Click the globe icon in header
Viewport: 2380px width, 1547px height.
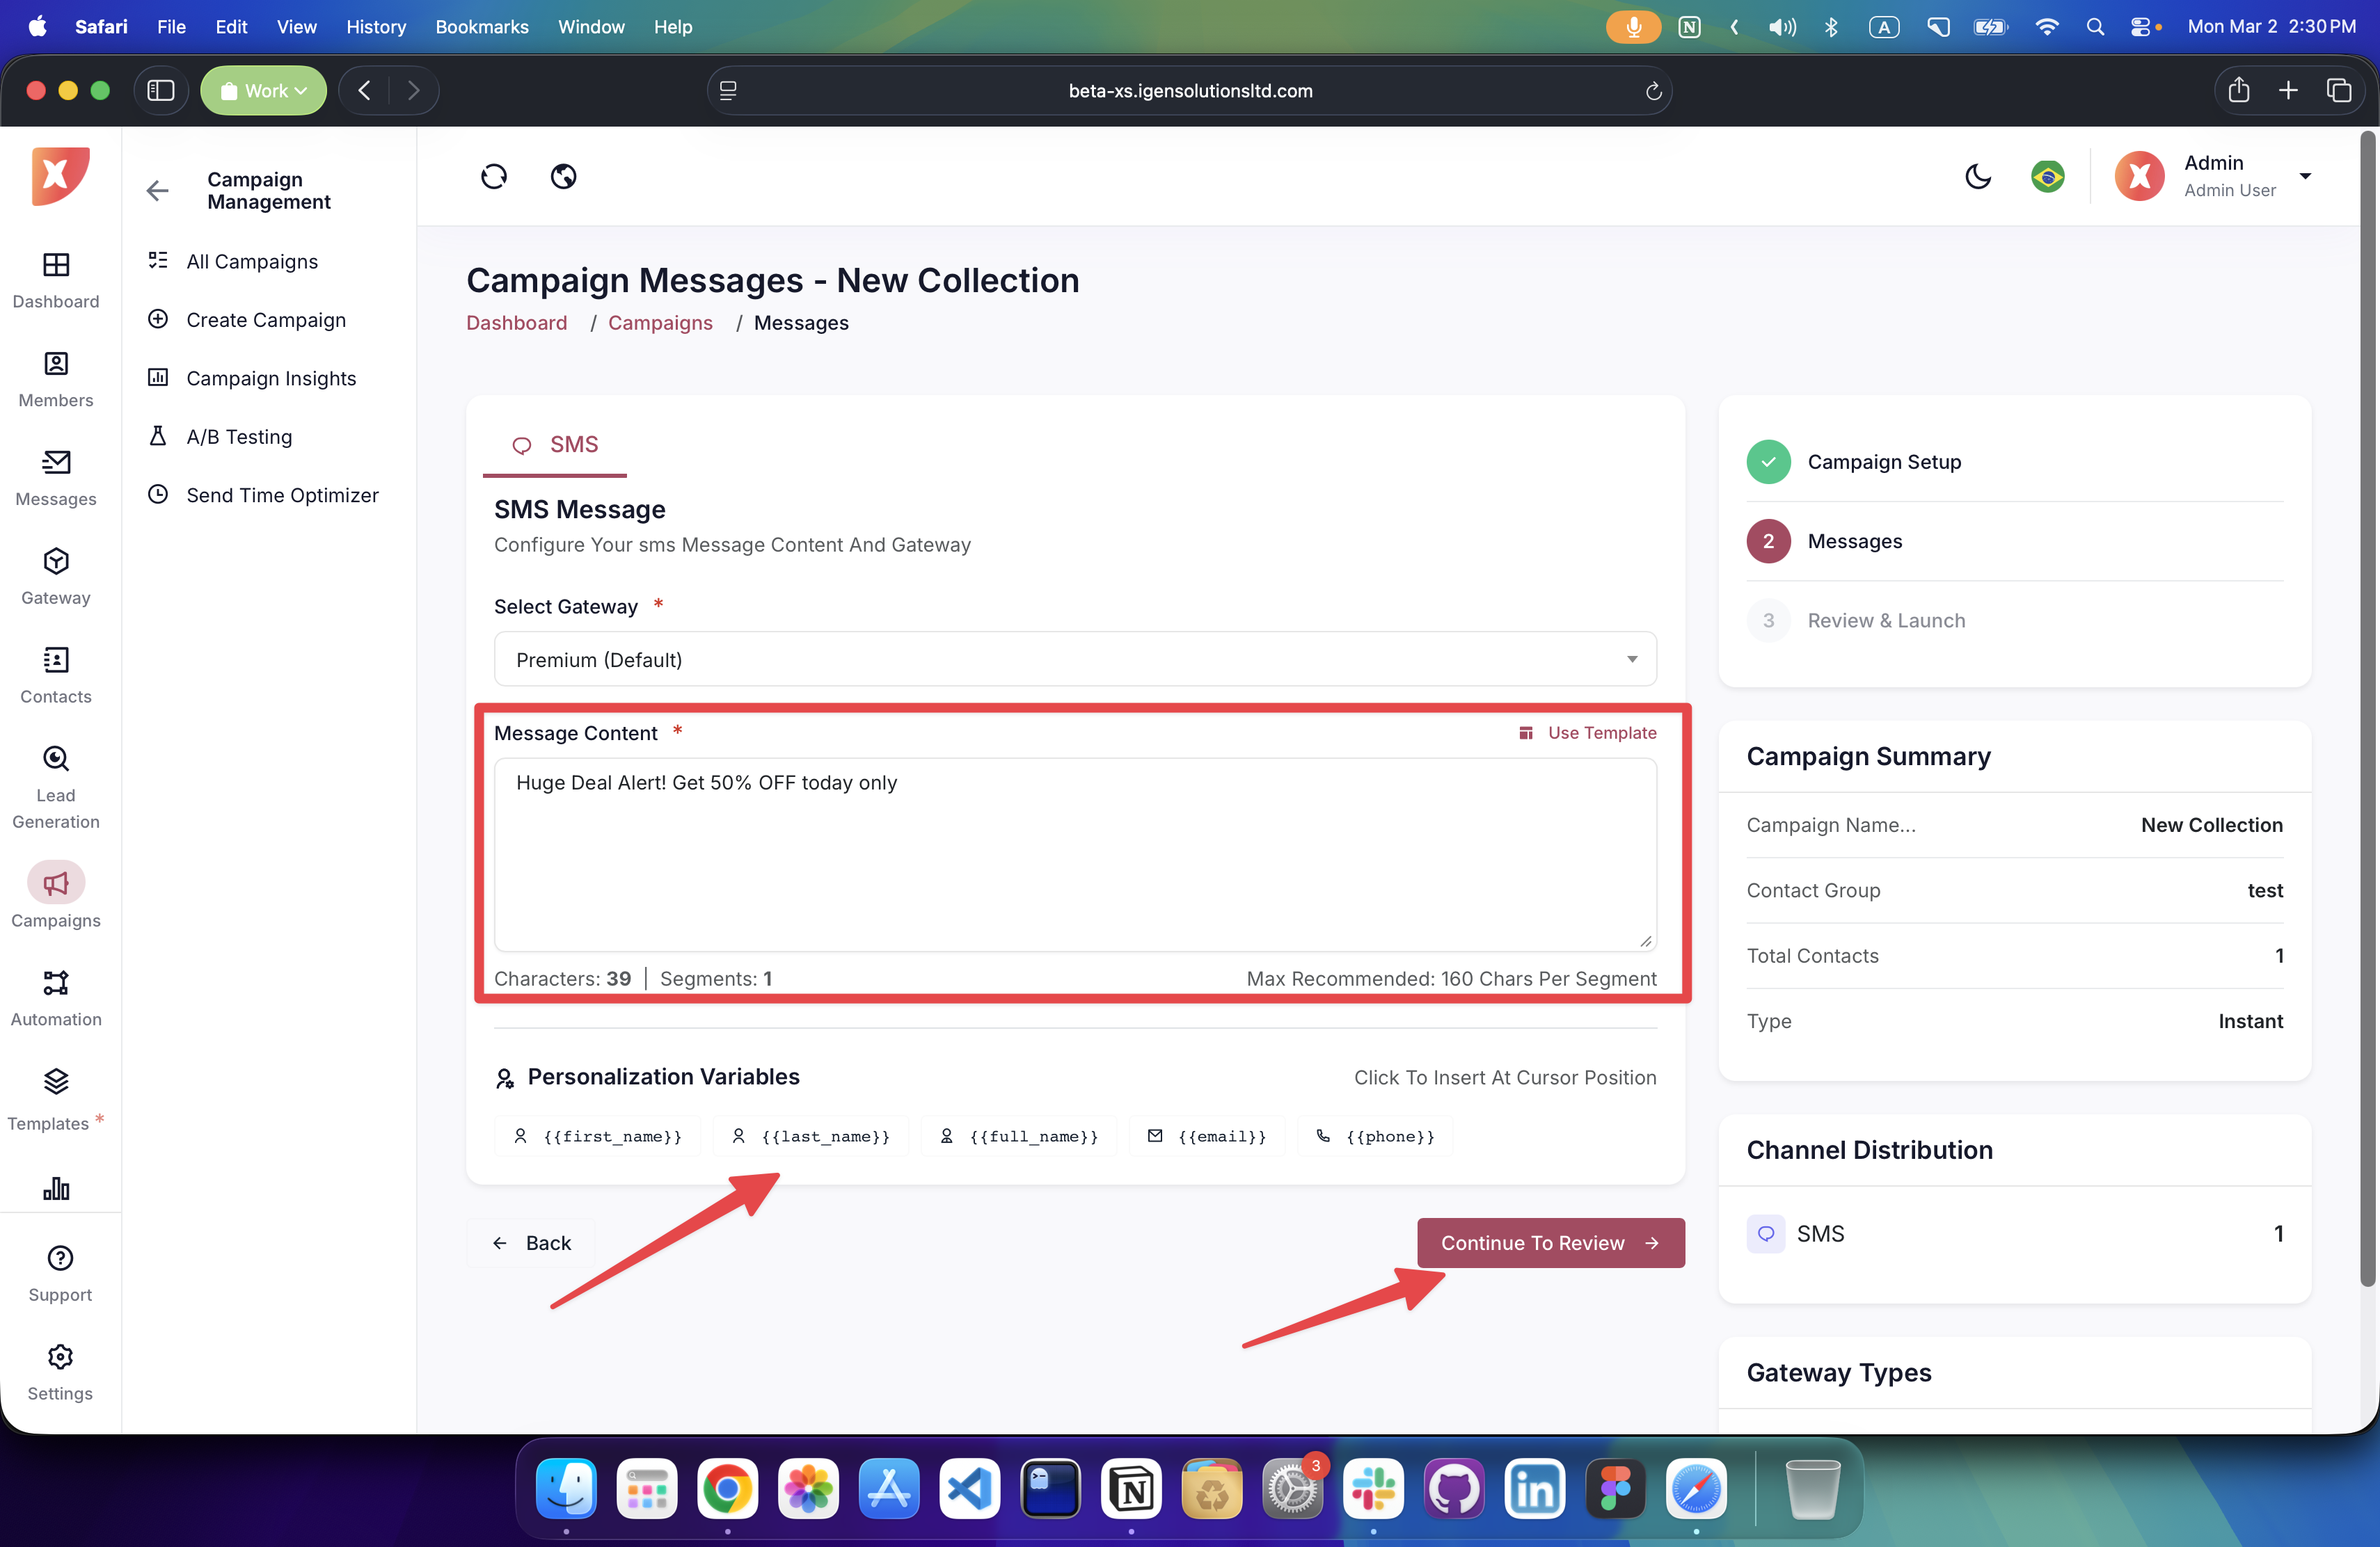click(563, 176)
